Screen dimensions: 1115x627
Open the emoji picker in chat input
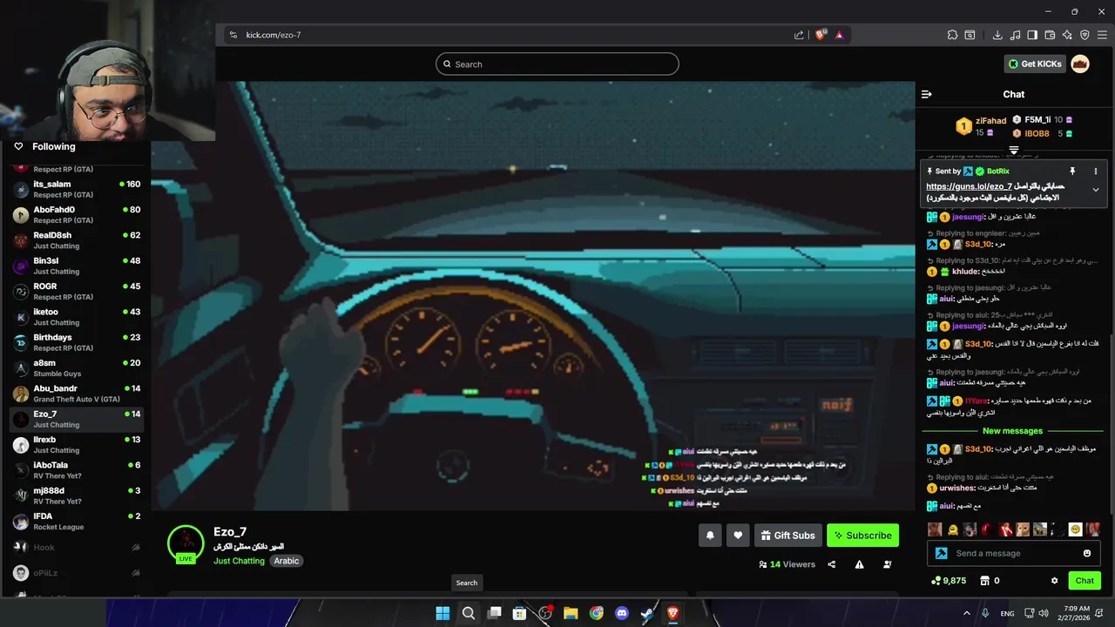[1087, 553]
